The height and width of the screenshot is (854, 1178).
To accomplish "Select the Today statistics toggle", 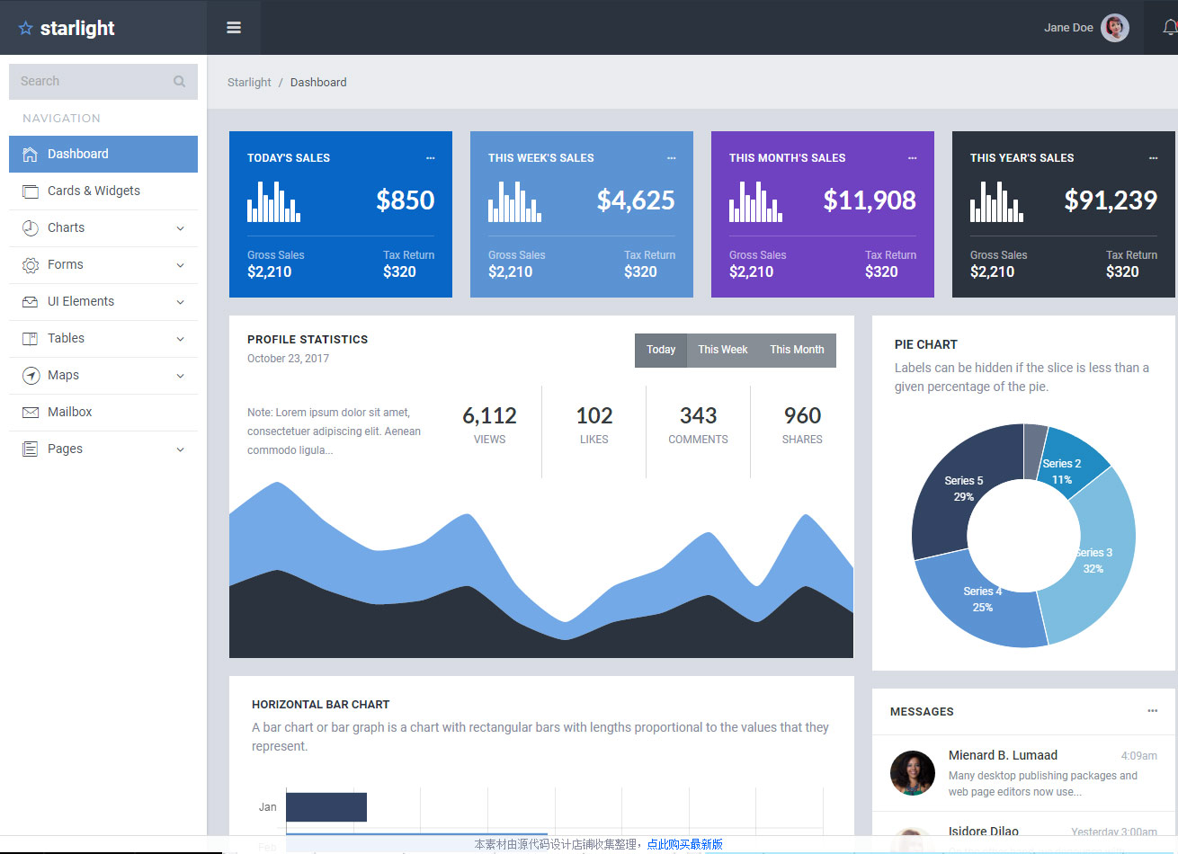I will coord(660,350).
